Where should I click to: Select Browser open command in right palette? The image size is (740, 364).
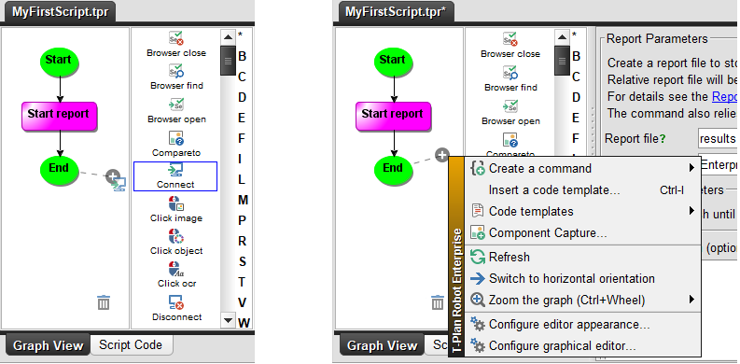(510, 113)
